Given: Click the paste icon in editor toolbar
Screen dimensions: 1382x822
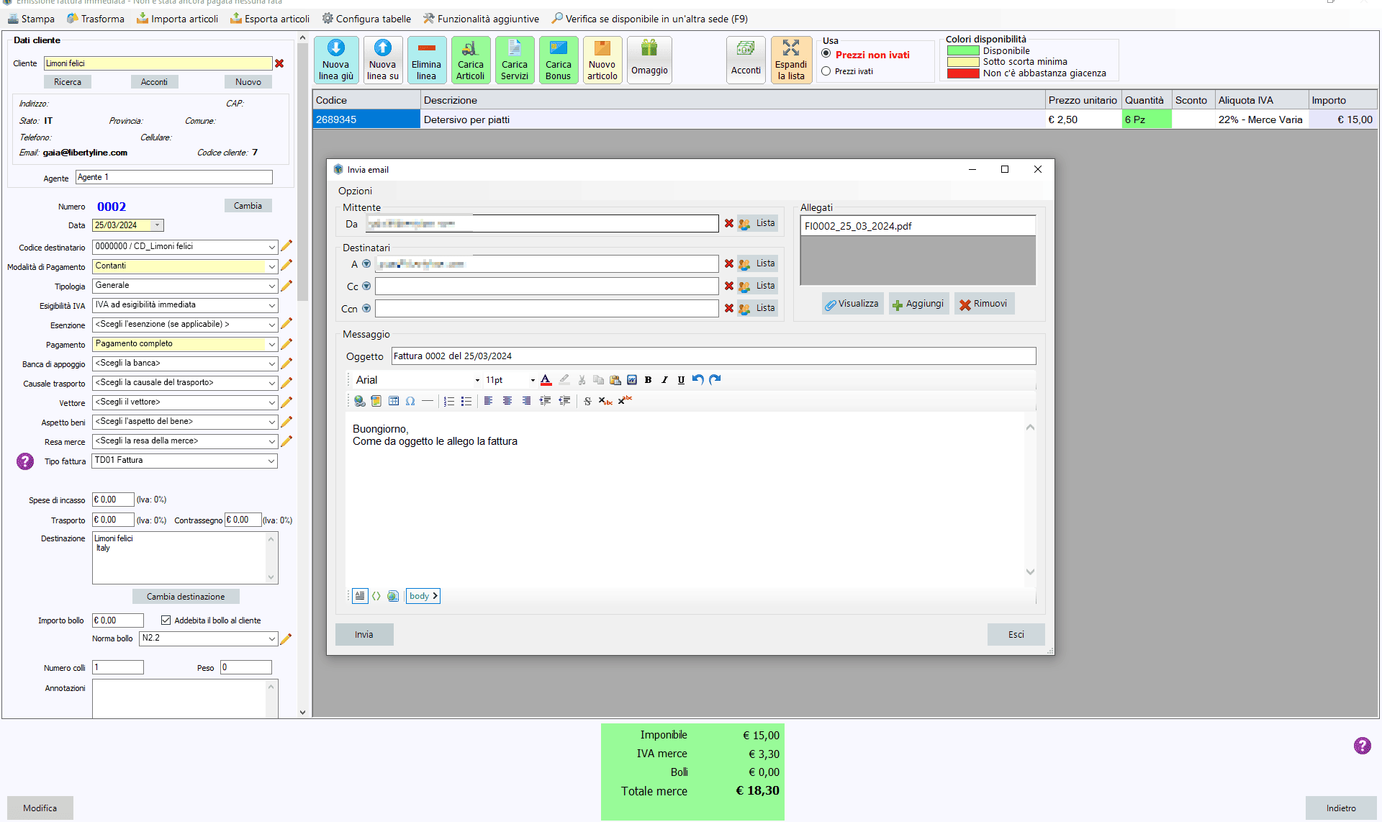Looking at the screenshot, I should click(x=615, y=380).
